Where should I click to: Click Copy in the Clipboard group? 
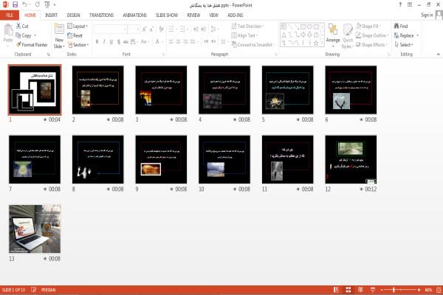24,35
